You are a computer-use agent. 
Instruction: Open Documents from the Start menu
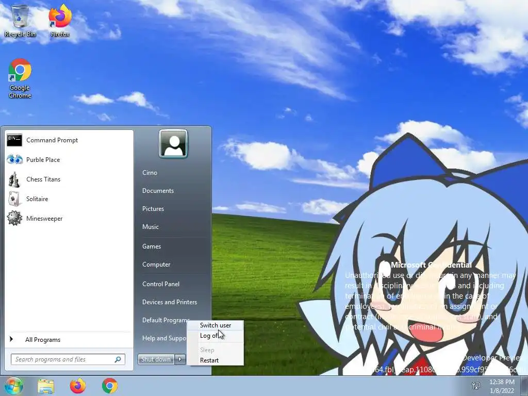pos(158,191)
